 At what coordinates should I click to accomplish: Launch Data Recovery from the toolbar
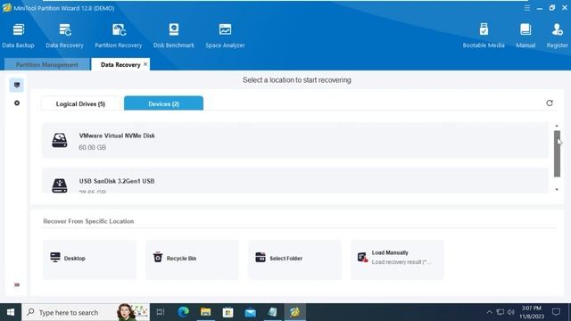[x=64, y=36]
